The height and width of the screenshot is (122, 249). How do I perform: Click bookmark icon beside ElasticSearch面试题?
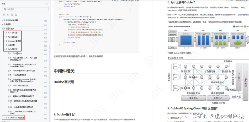[x=7, y=118]
